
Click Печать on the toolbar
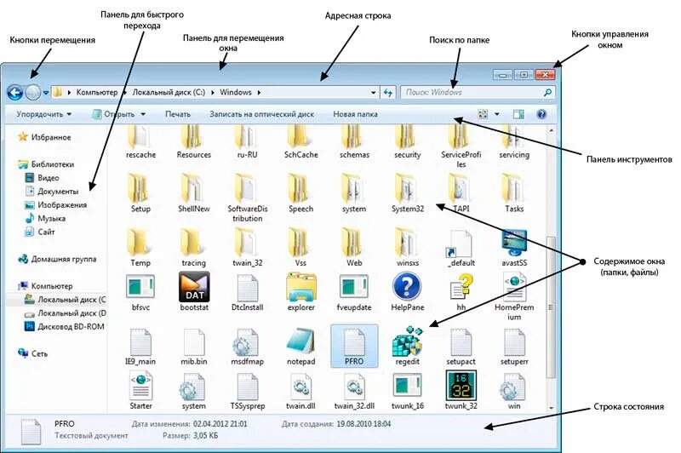pos(178,114)
